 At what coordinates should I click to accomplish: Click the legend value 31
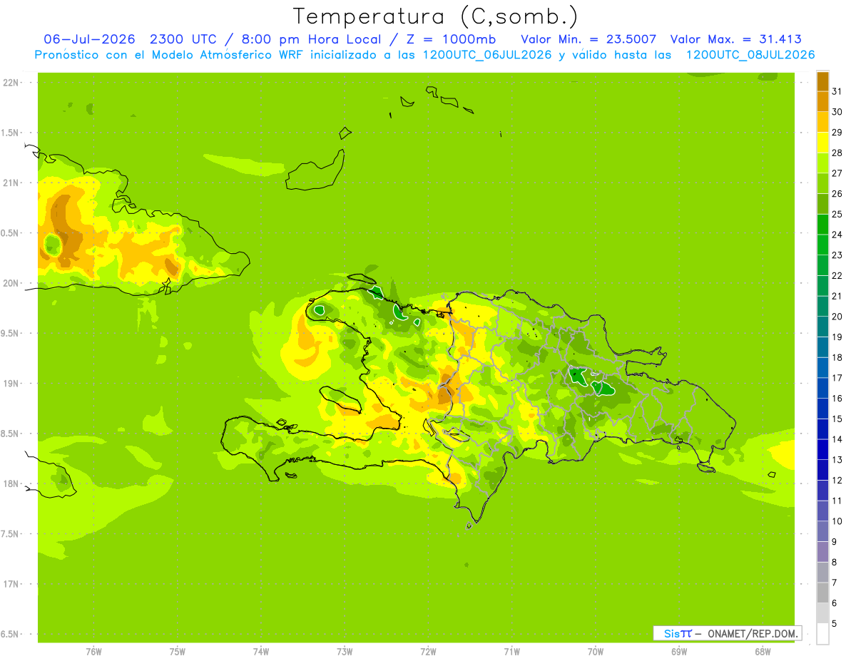(x=837, y=91)
